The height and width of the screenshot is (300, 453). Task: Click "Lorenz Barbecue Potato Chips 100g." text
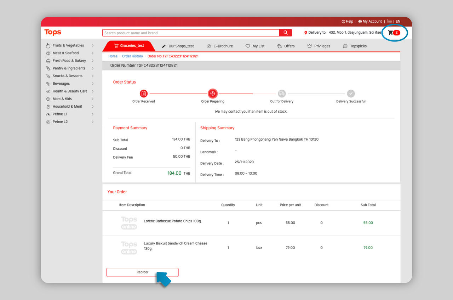[x=173, y=221]
